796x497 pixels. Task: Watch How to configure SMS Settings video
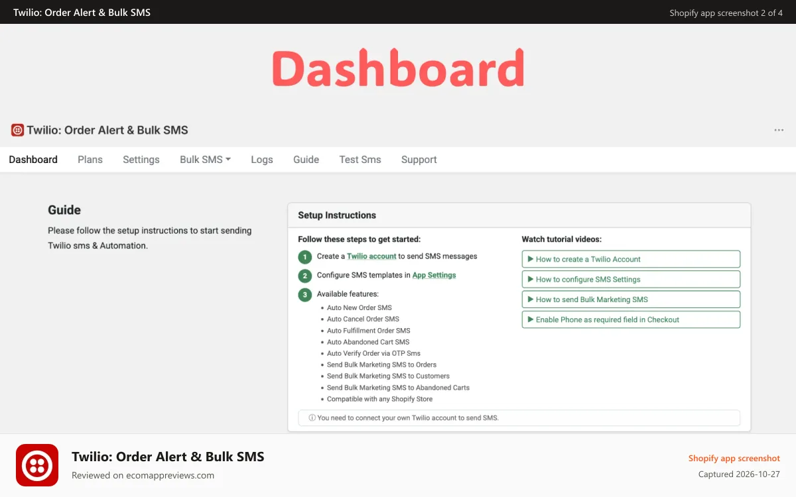(631, 279)
